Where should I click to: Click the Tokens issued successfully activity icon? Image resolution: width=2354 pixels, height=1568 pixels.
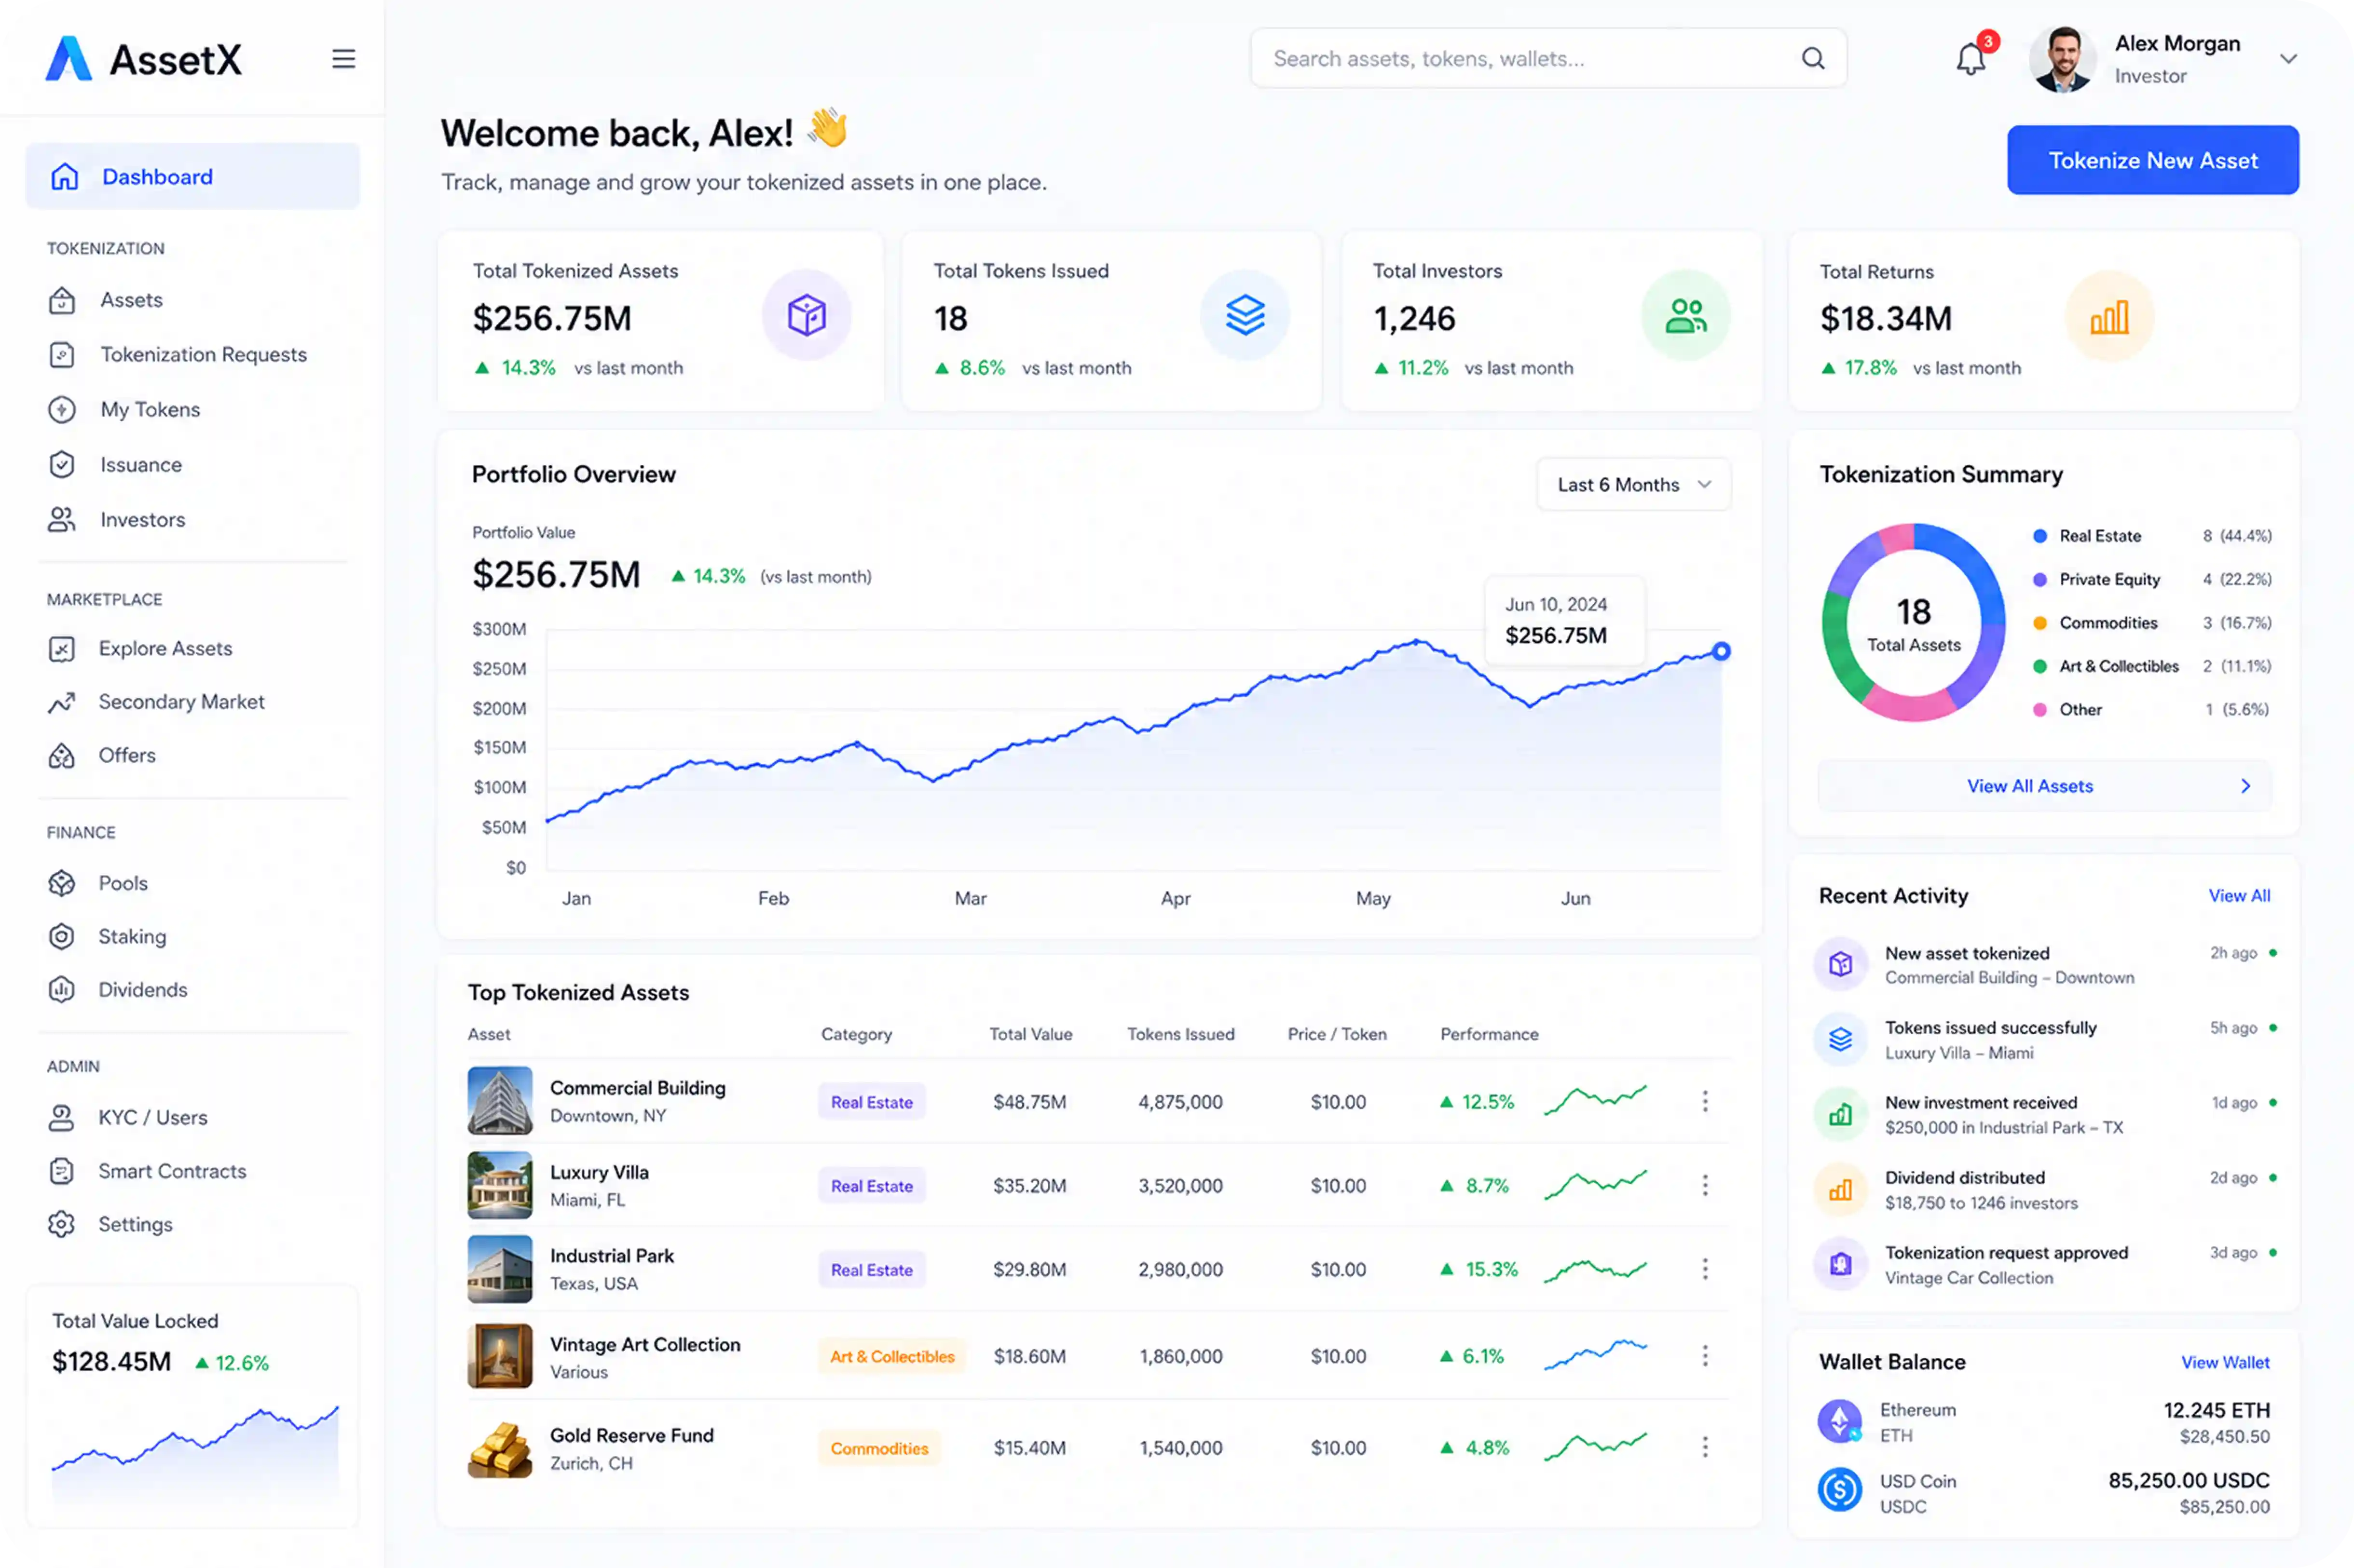(x=1840, y=1040)
